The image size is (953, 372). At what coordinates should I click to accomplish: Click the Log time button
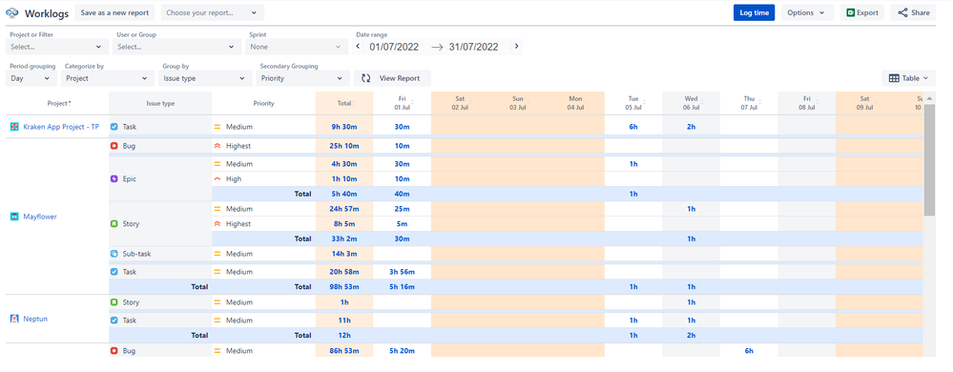754,12
